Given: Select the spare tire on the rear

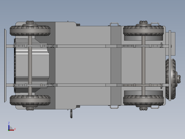Looking at the screenshot, I should tap(171, 79).
